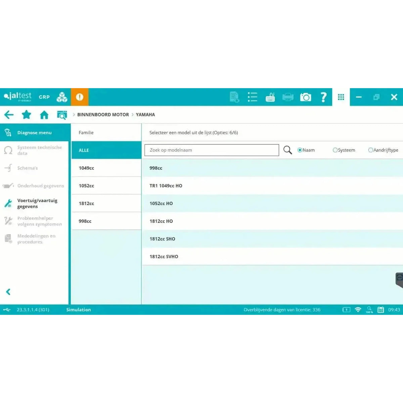This screenshot has height=403, width=403.
Task: Select 1812cc family
Action: (106, 203)
